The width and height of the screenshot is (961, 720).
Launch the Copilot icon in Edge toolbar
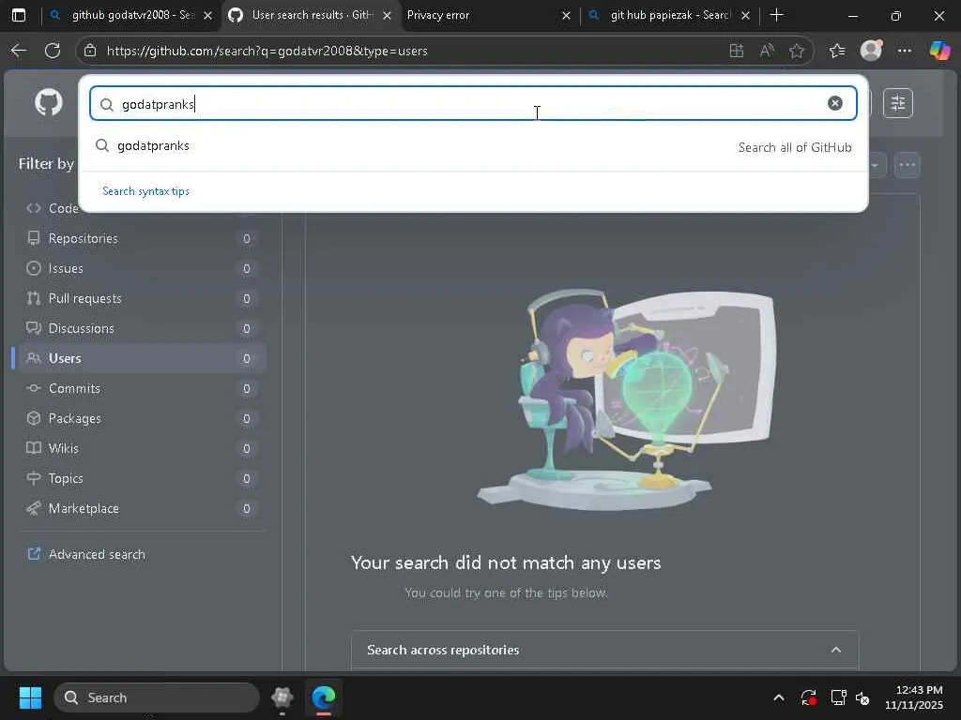point(939,51)
